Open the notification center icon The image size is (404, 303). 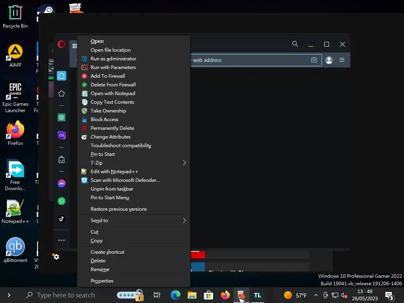[389, 296]
